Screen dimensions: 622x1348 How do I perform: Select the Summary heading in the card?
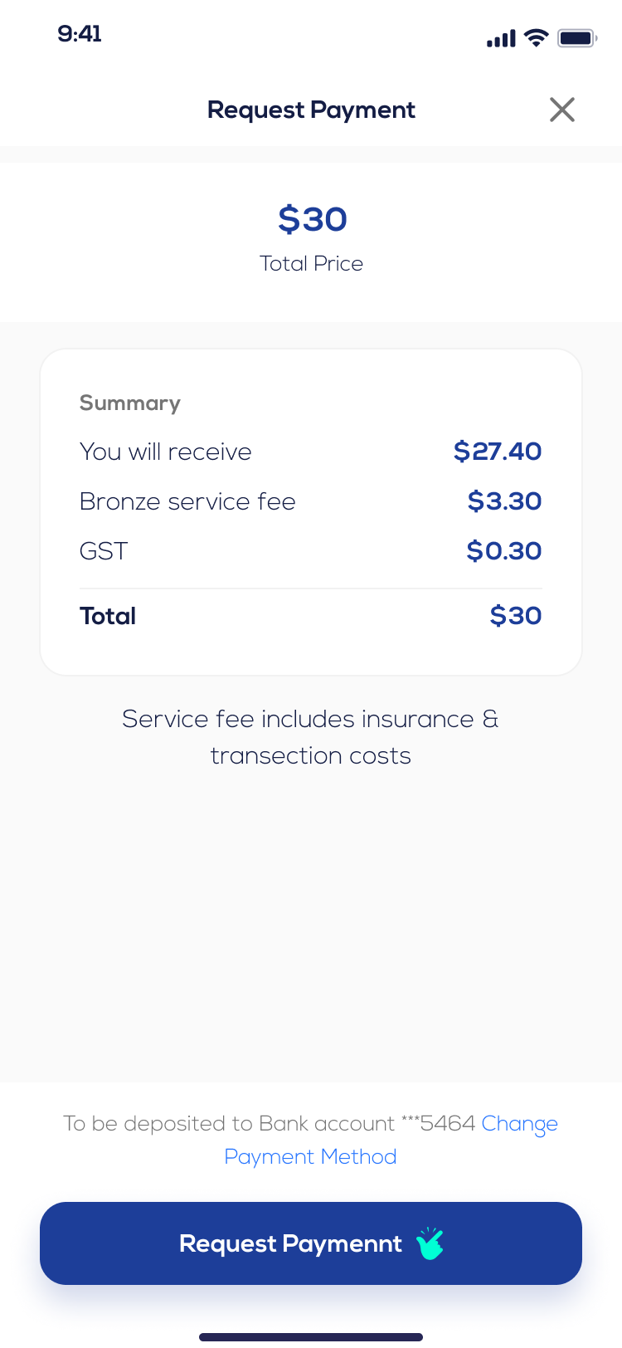coord(130,403)
